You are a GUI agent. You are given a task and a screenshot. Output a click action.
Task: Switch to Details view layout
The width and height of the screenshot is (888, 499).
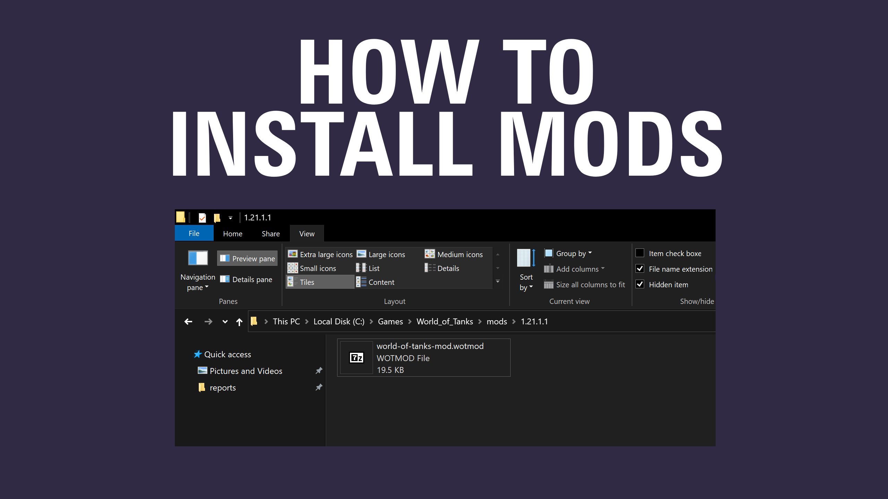[448, 268]
